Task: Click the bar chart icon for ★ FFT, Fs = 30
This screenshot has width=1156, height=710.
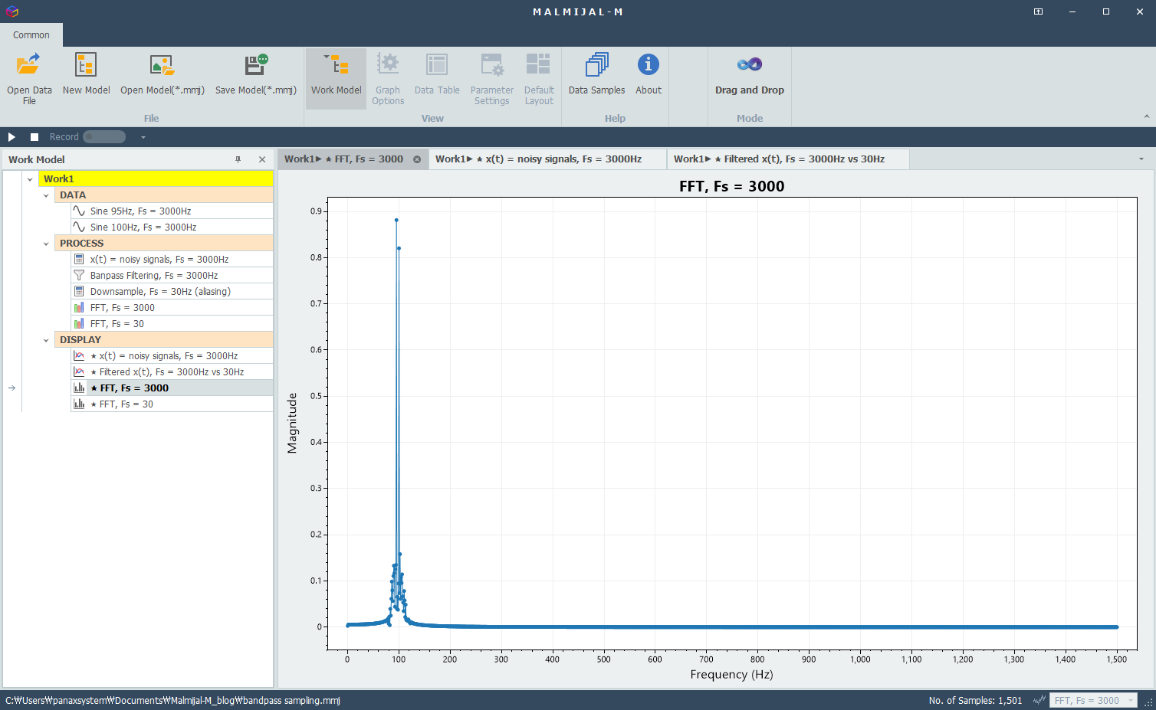Action: (79, 404)
